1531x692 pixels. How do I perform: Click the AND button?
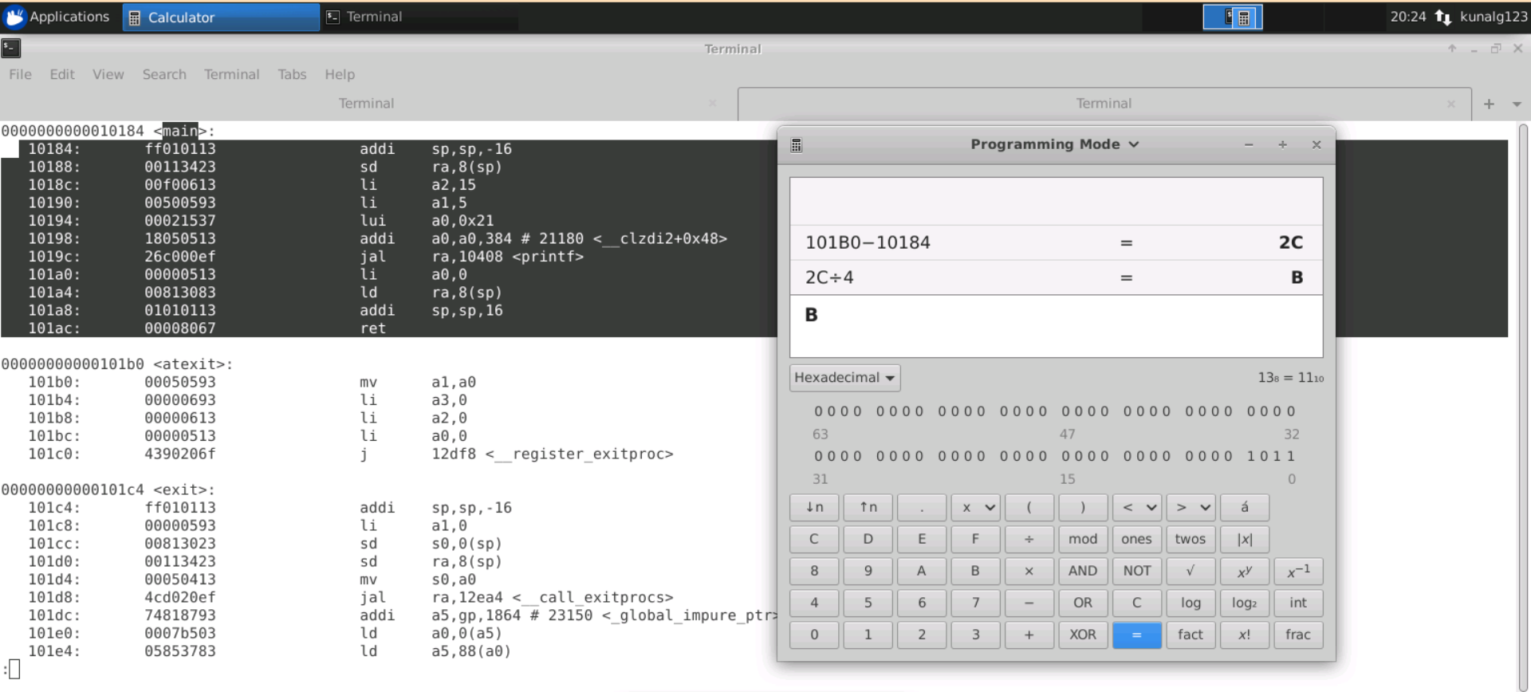1083,571
